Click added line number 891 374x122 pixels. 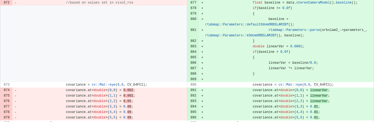tap(193, 90)
